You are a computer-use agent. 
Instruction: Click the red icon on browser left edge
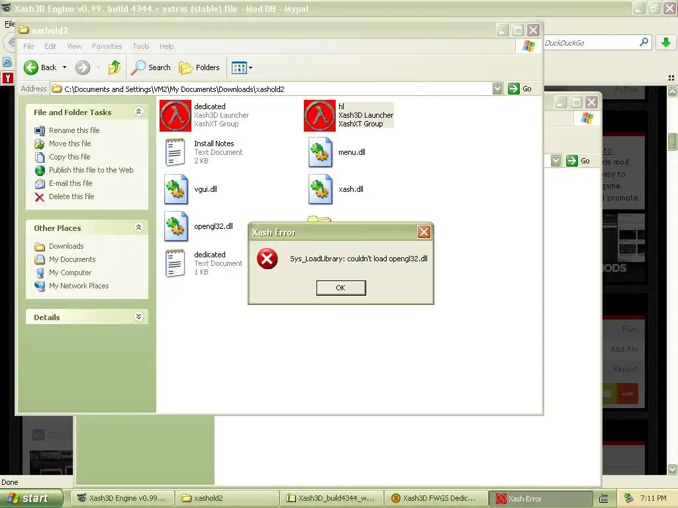coord(8,78)
